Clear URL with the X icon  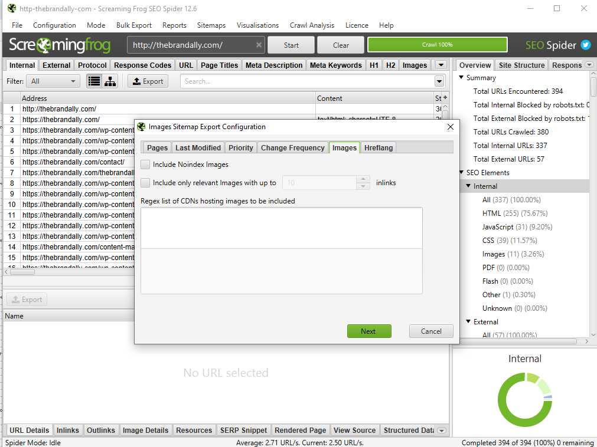pyautogui.click(x=259, y=45)
